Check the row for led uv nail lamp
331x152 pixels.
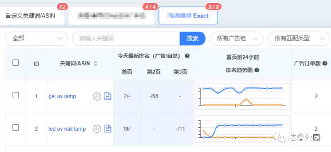tap(15, 128)
